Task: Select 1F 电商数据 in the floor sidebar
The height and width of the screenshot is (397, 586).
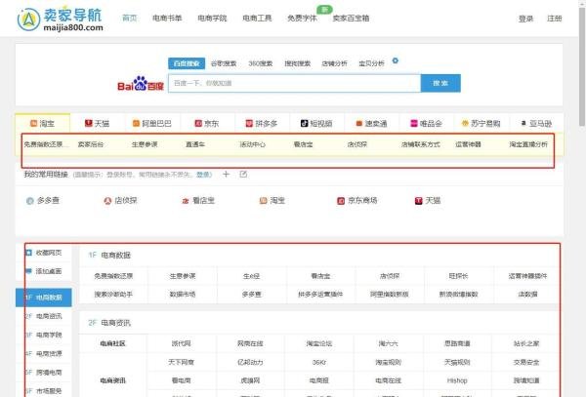Action: pos(44,298)
